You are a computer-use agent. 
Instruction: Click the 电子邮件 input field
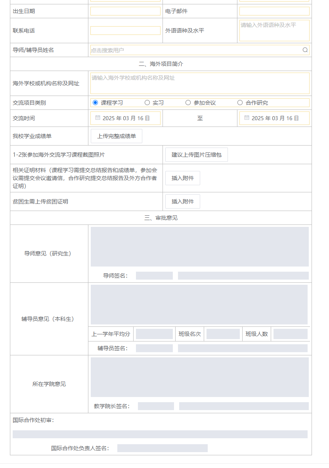[274, 11]
